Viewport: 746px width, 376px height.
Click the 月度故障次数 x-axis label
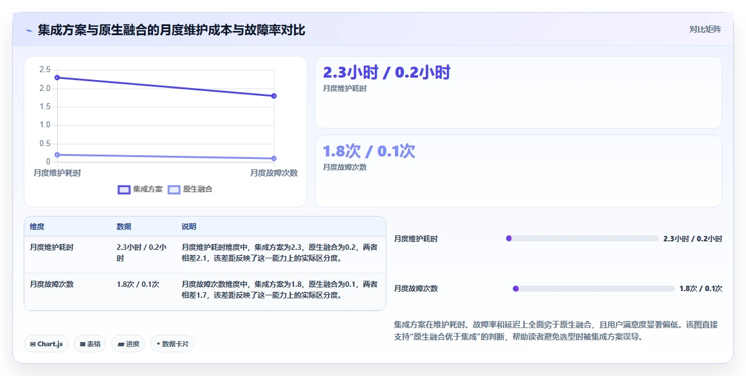(274, 173)
